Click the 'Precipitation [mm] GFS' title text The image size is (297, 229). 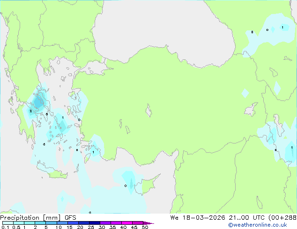tap(38, 218)
